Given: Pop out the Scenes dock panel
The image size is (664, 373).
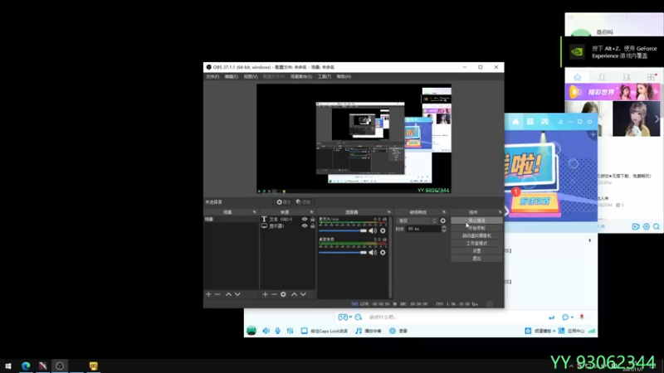Looking at the screenshot, I should [x=255, y=212].
